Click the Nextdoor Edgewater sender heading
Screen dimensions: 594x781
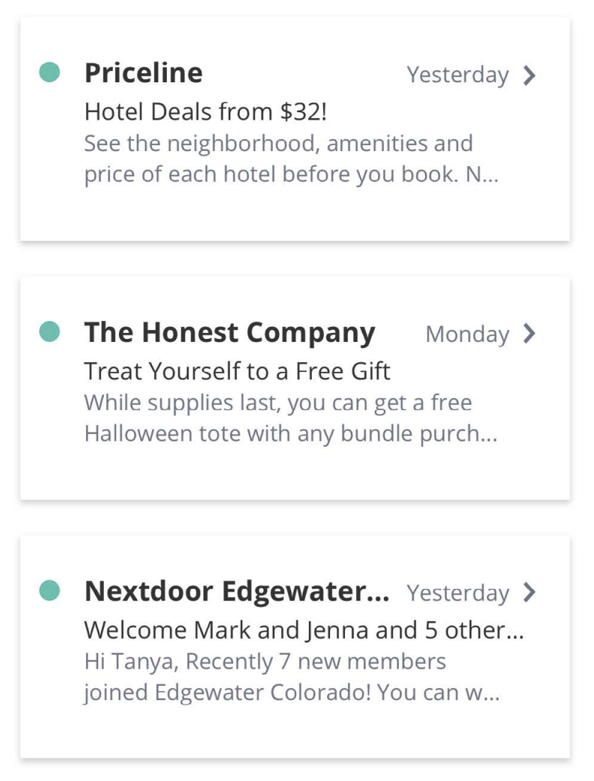coord(236,592)
